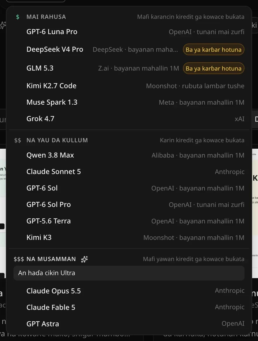Viewport: 258px width, 341px height.
Task: Click 'Z.ai · bayanan mahallin 1M' description
Action: (139, 68)
